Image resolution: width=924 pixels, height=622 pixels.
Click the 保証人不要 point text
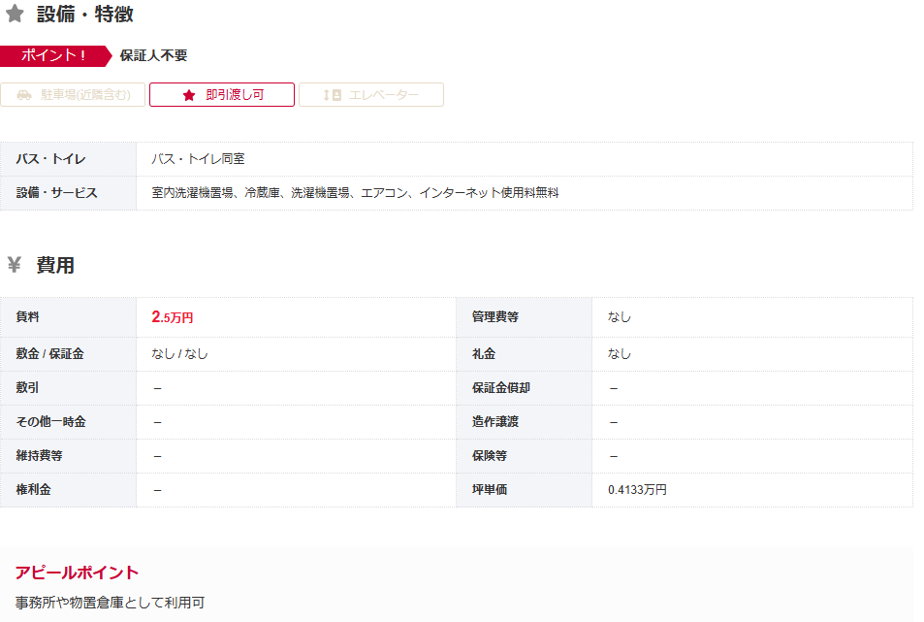coord(153,55)
